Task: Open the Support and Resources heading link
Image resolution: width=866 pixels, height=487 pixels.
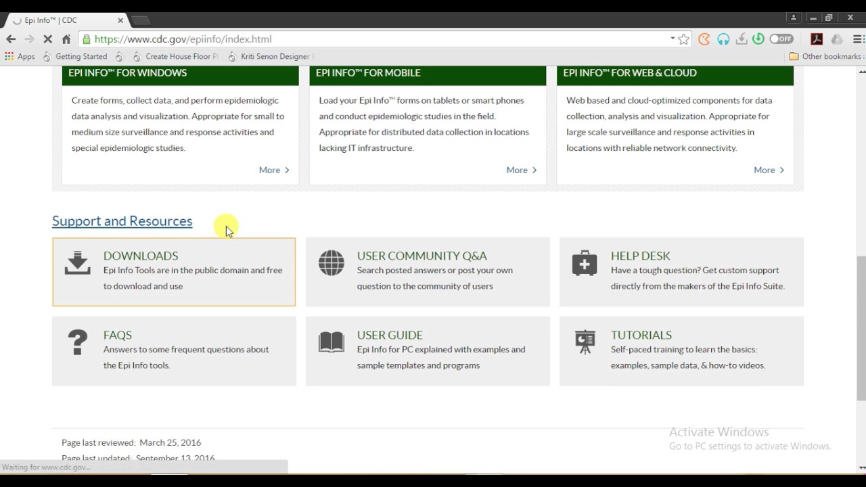Action: [x=122, y=221]
